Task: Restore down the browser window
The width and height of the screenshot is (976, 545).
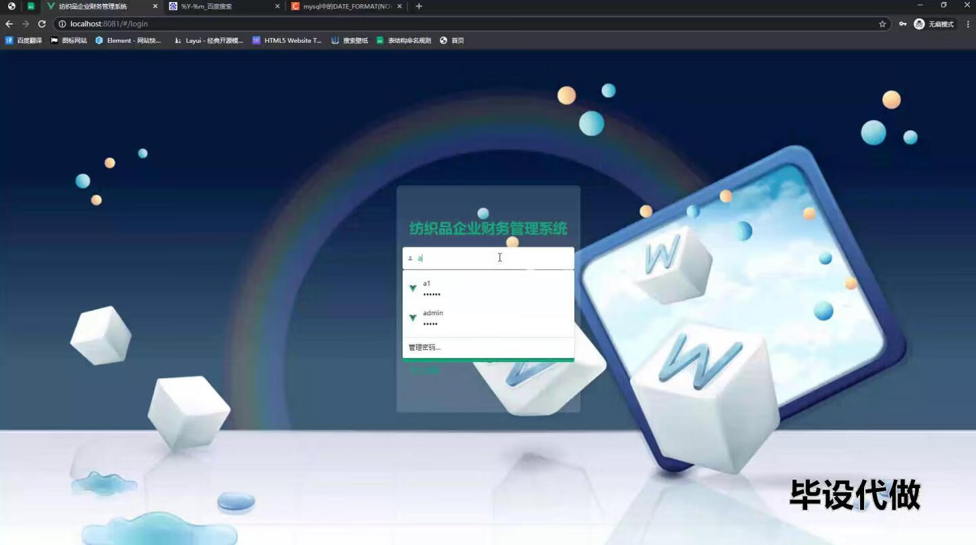Action: pyautogui.click(x=943, y=5)
